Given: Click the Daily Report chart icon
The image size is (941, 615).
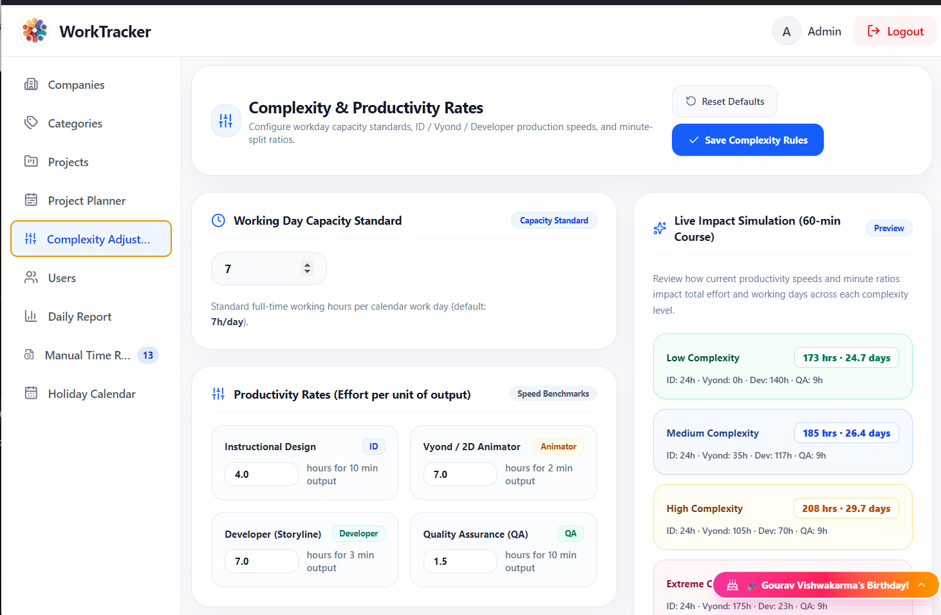Looking at the screenshot, I should click(31, 316).
